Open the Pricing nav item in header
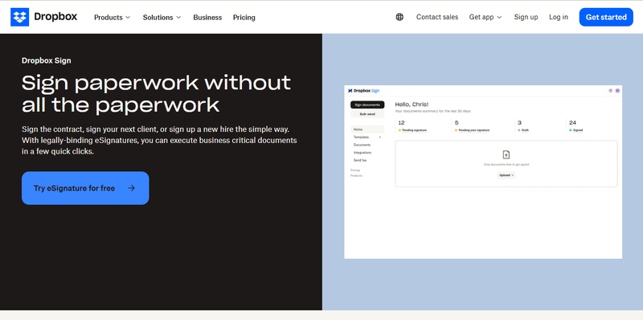 coord(244,17)
